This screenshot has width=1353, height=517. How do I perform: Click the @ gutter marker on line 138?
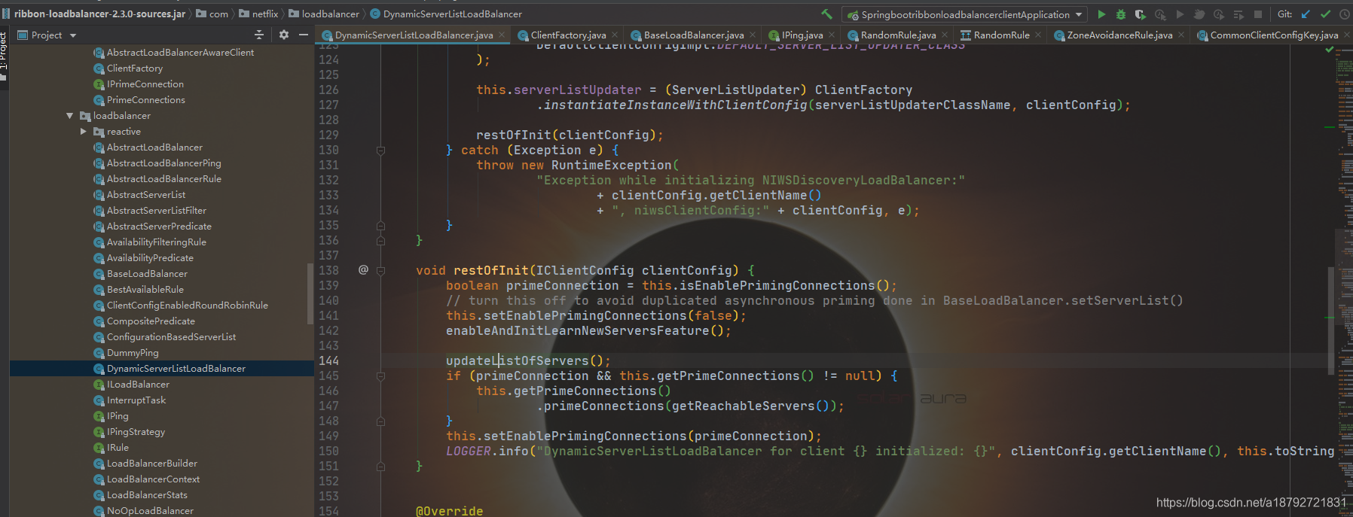(x=363, y=269)
